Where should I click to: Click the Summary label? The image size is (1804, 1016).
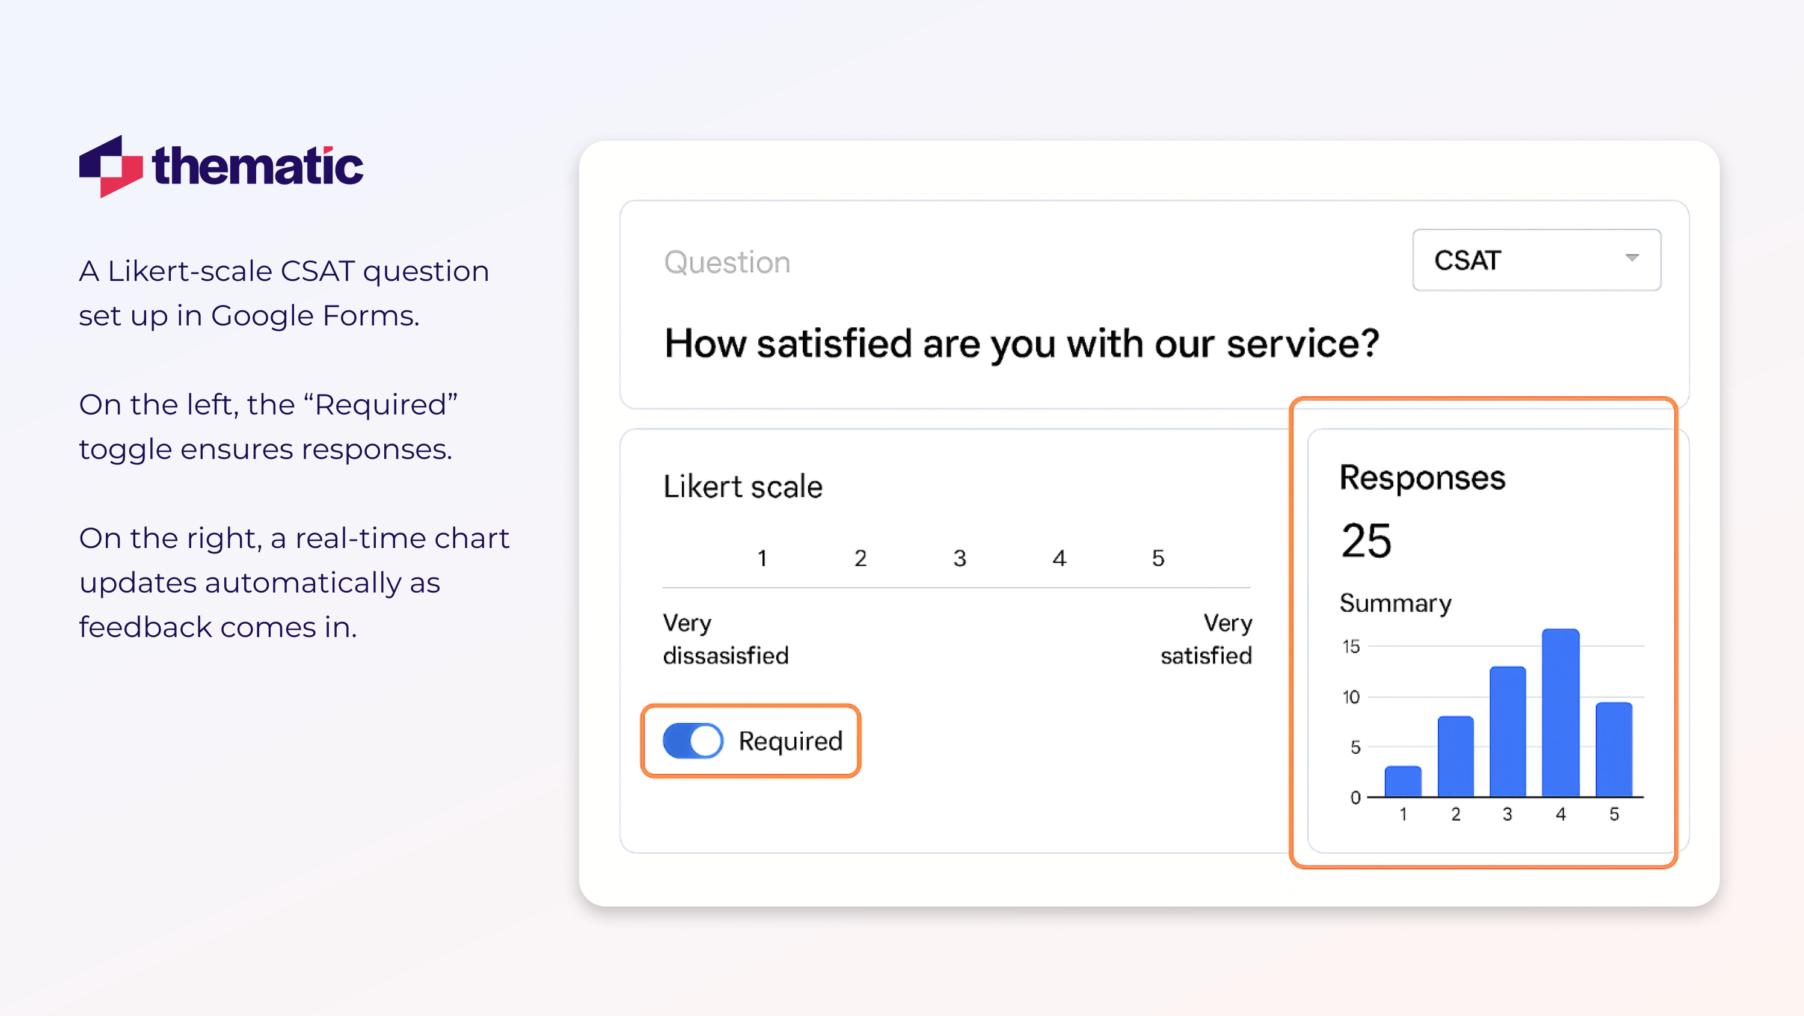tap(1395, 603)
